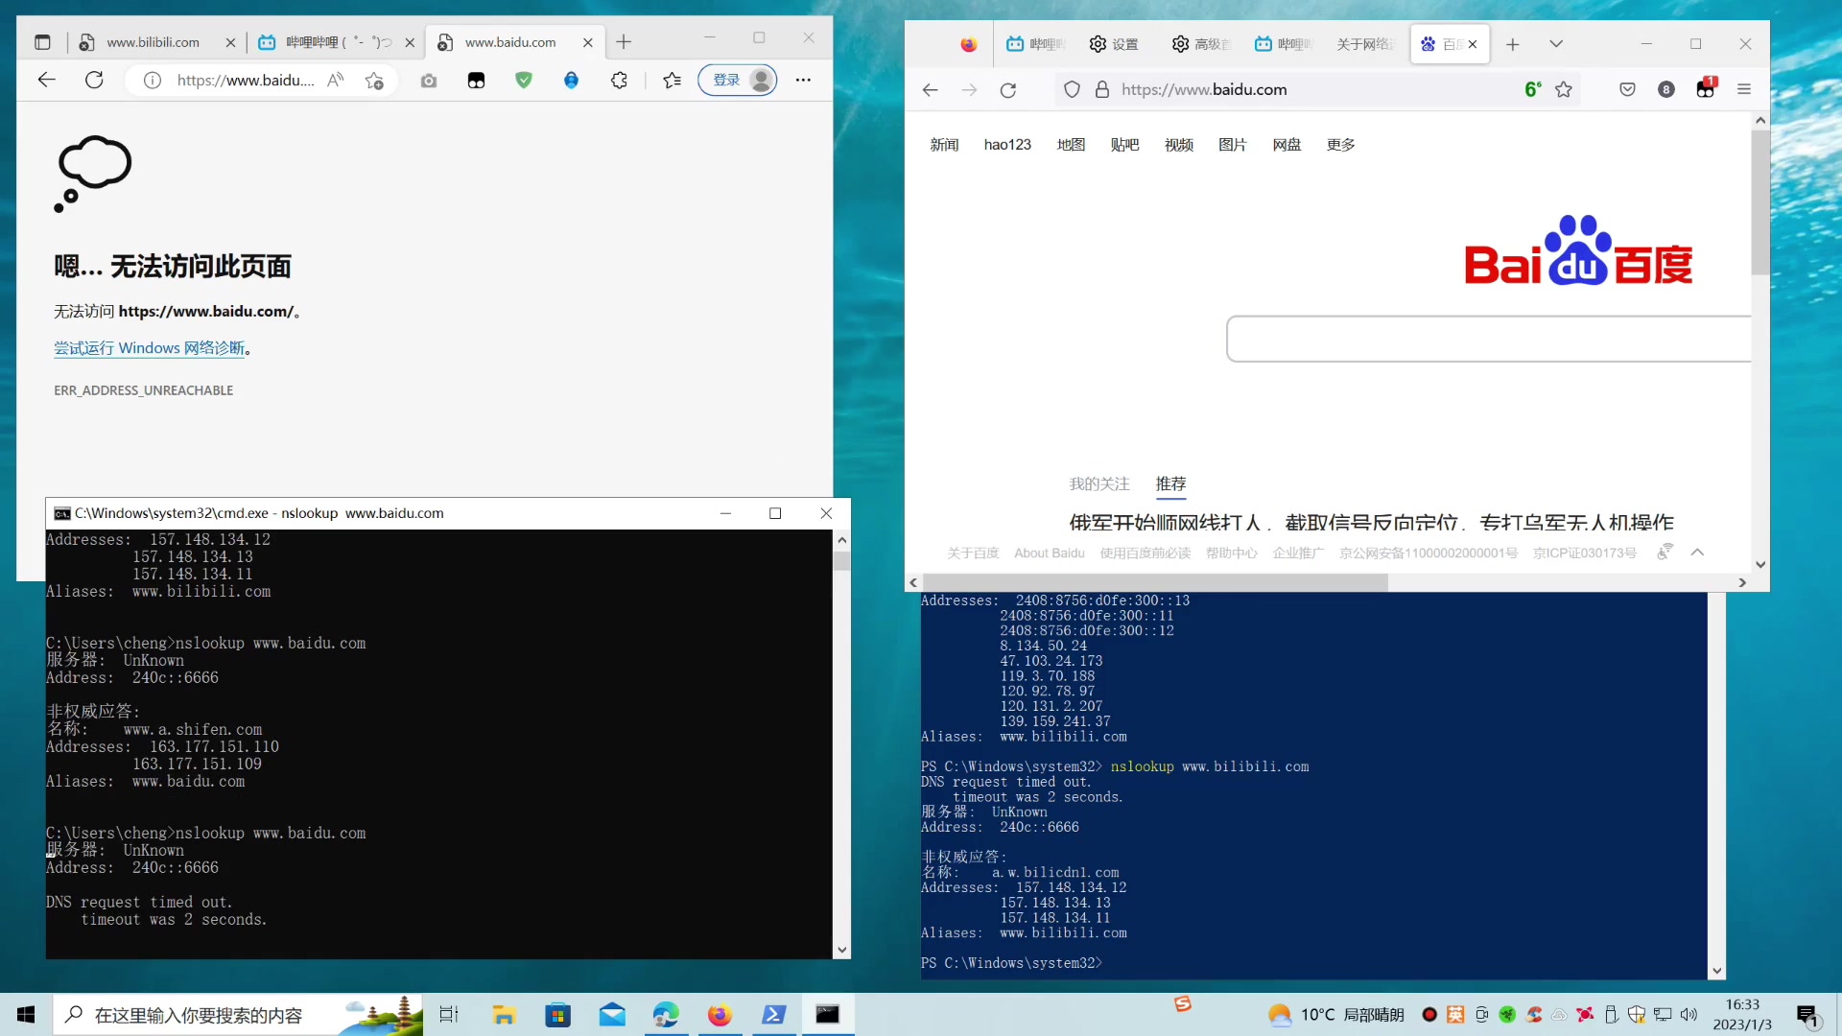Screen dimensions: 1842x1036
Task: Open the Favorites list in Edge
Action: [673, 81]
